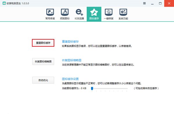174x114 pixels.
Task: Click the icon cache size slider handle
Action: click(x=92, y=88)
